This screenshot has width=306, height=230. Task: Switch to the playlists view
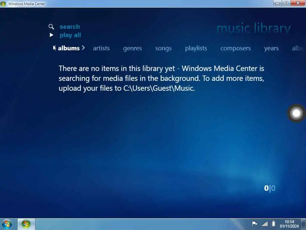[x=196, y=48]
